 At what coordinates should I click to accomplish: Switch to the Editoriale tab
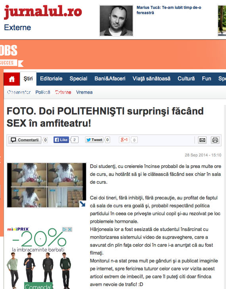point(51,79)
